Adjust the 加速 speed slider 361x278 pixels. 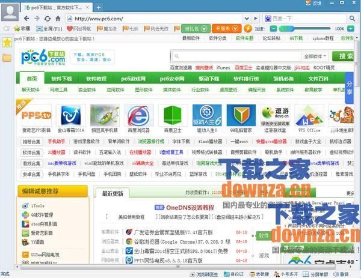(304, 29)
